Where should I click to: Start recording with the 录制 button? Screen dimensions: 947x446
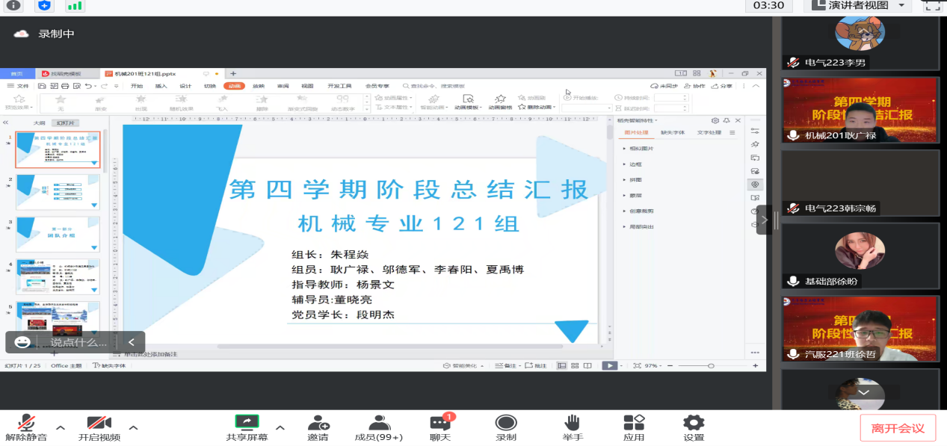pyautogui.click(x=506, y=423)
